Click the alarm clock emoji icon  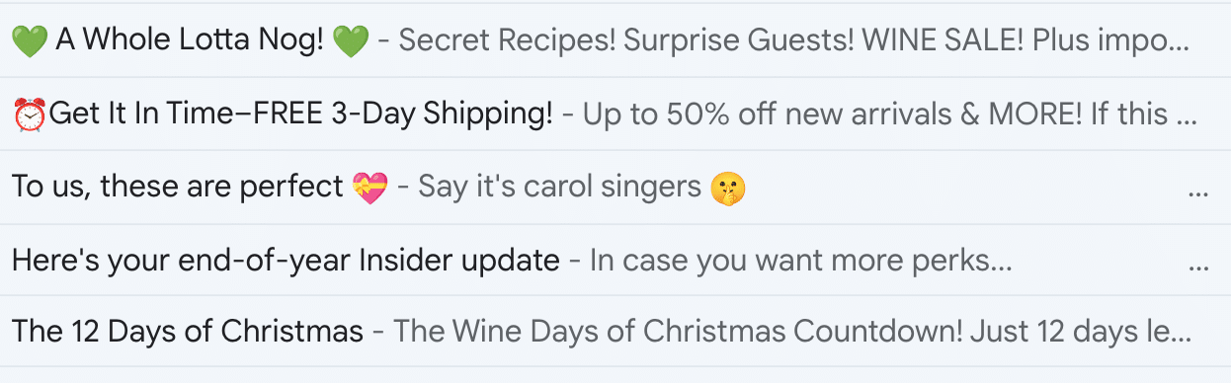30,115
